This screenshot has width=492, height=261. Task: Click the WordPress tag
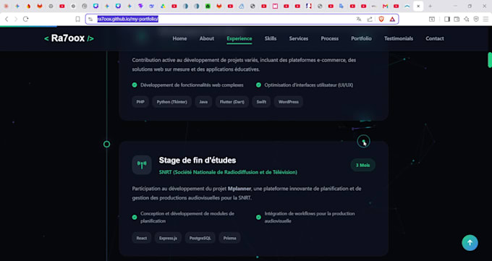tap(289, 102)
